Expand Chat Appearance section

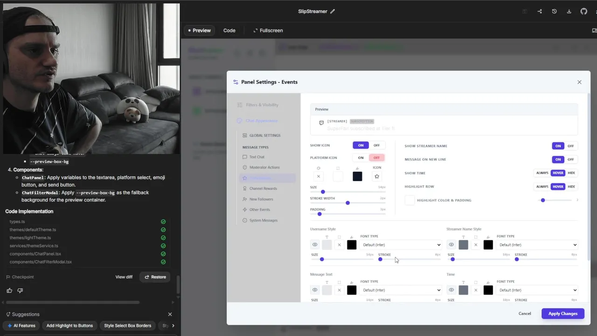tap(257, 121)
